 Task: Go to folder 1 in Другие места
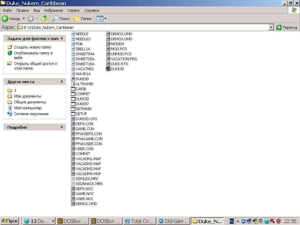pyautogui.click(x=15, y=90)
